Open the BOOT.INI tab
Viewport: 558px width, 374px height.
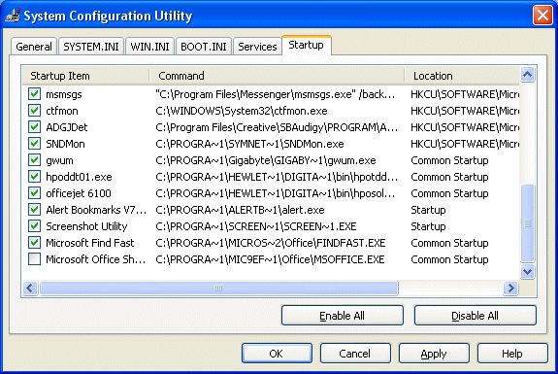coord(204,47)
